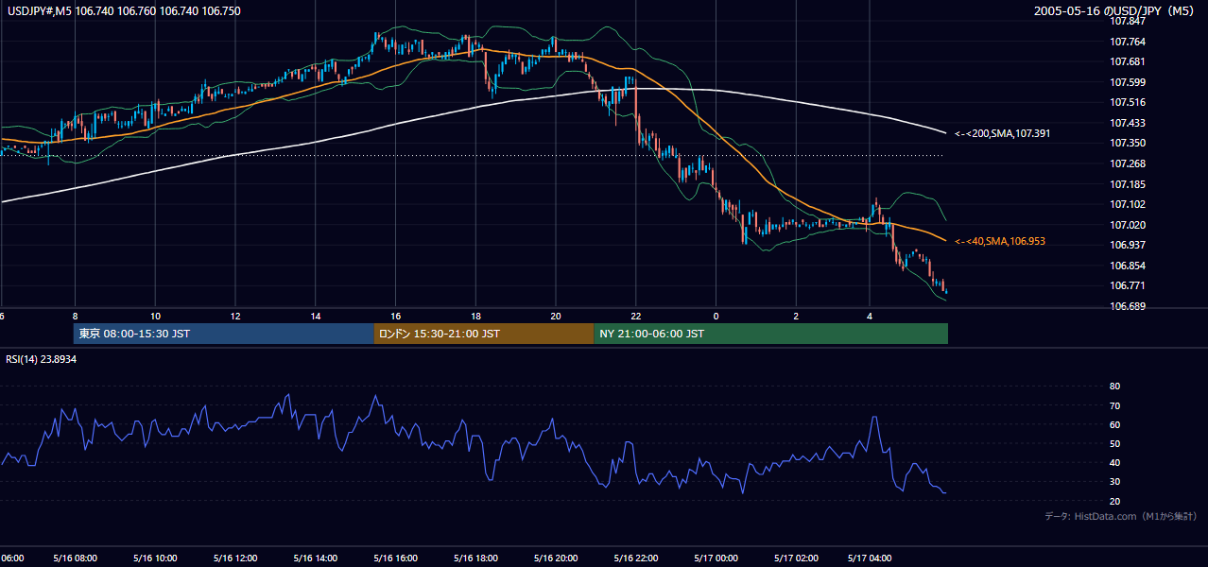Click price axis value 107.020
1208x567 pixels.
[1128, 225]
